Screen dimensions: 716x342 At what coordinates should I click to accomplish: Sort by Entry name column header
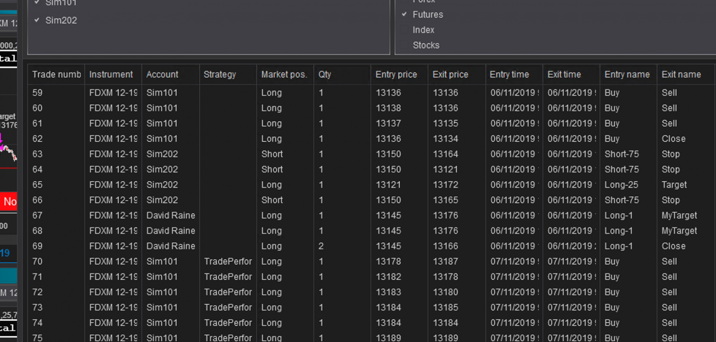[629, 74]
